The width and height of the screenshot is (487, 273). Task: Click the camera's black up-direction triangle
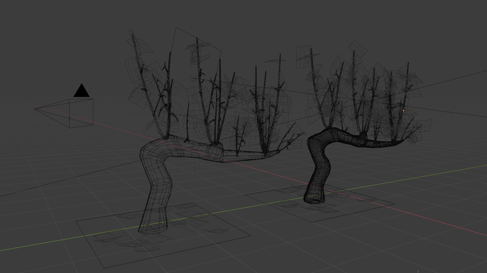[81, 90]
